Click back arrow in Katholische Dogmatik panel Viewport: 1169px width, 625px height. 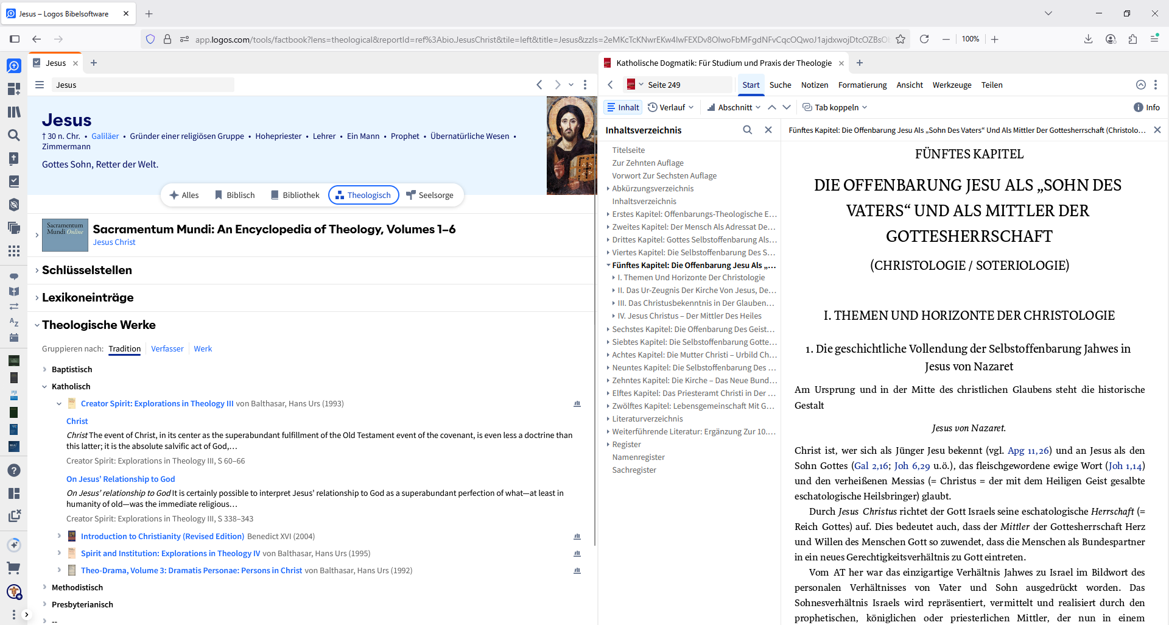click(611, 85)
